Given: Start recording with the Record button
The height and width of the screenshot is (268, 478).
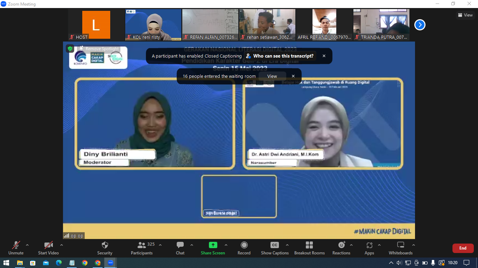Looking at the screenshot, I should [244, 248].
